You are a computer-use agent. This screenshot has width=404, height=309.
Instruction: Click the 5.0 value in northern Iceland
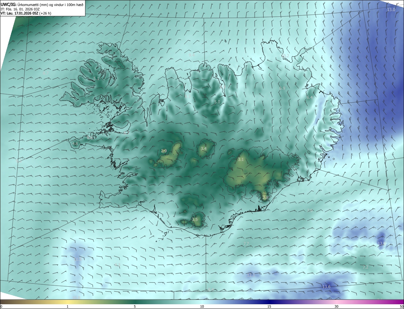point(217,102)
